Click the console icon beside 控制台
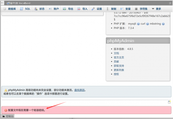Screen dimensions: 173x119 click(x=4, y=116)
